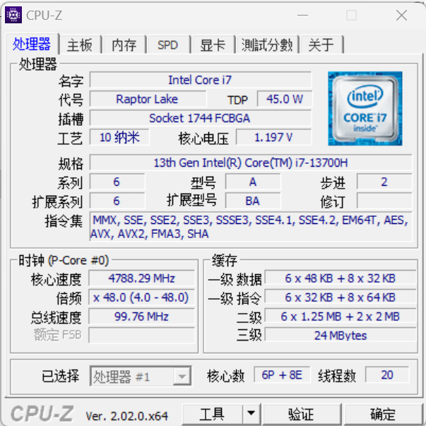
Task: Select the 处理器 tab
Action: (32, 44)
